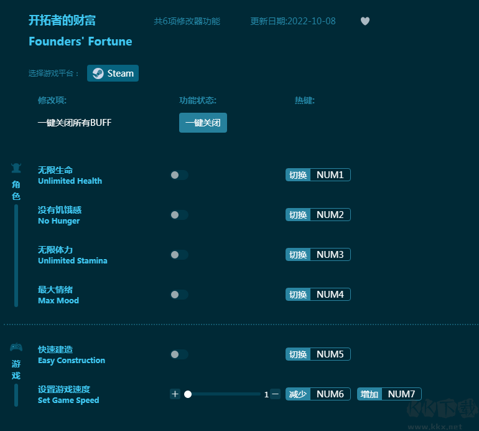479x431 pixels.
Task: Click the gamepad game section icon
Action: pos(16,347)
